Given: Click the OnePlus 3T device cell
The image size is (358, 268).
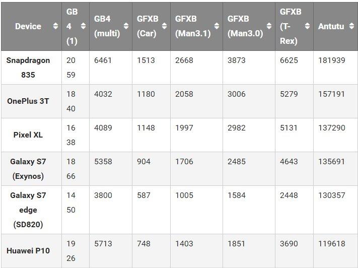Looking at the screenshot, I should [28, 101].
